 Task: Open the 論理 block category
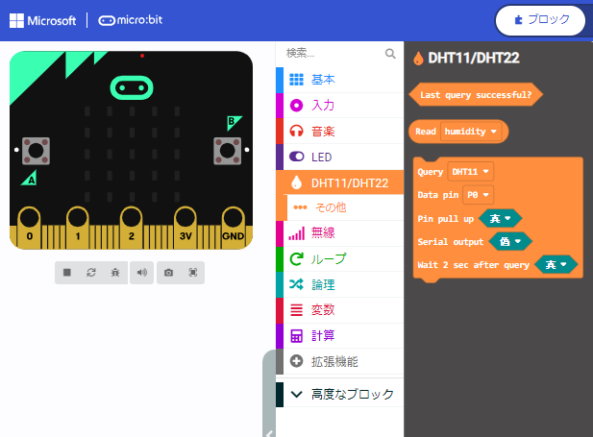coord(339,284)
